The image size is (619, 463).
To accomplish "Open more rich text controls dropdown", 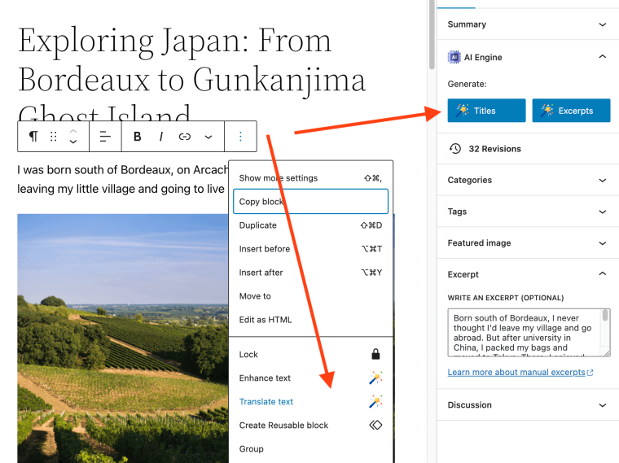I will [x=209, y=137].
